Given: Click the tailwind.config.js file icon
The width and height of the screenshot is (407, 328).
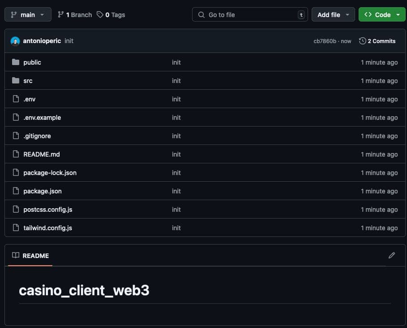Looking at the screenshot, I should point(16,227).
